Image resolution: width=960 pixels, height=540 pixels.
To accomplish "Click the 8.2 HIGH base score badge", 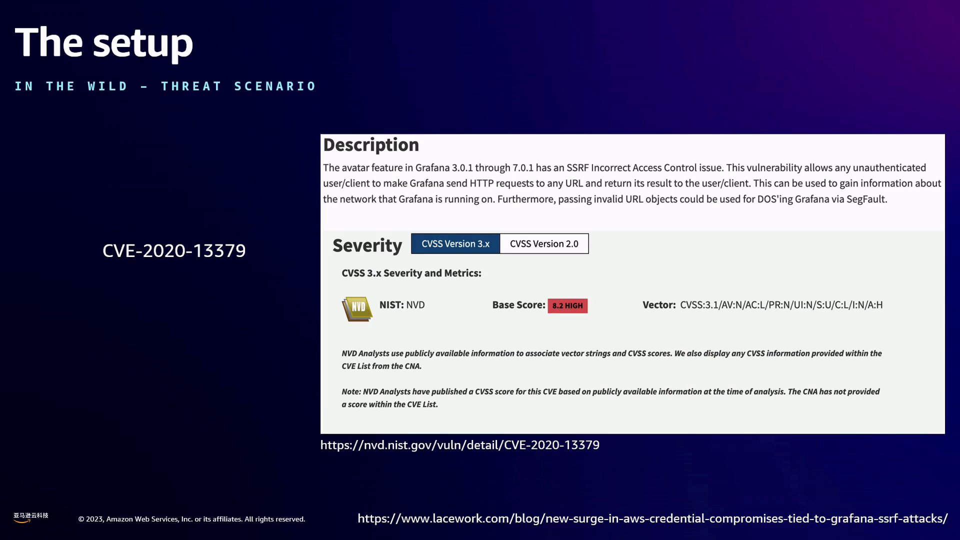I will [x=567, y=305].
